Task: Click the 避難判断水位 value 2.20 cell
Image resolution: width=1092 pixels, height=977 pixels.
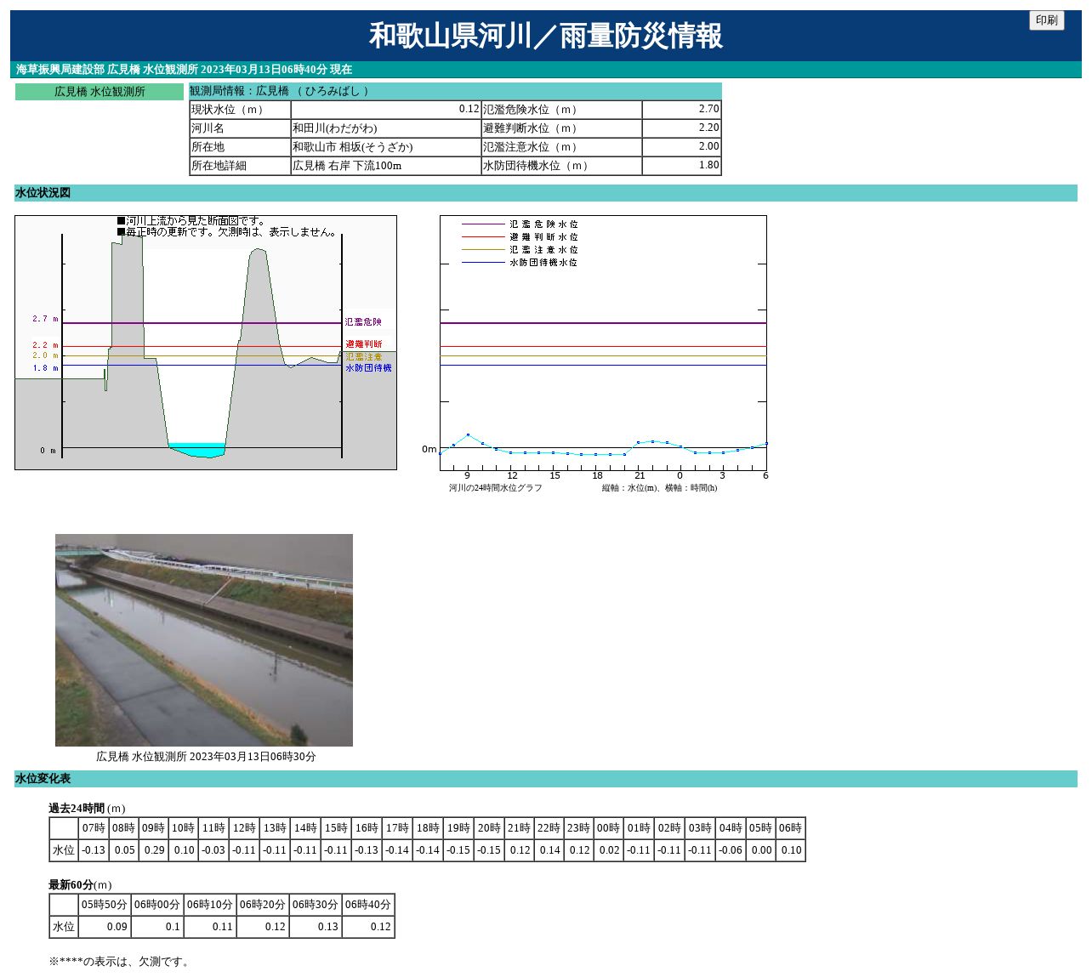Action: [681, 128]
